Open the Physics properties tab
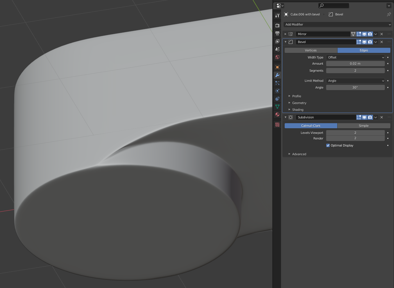Viewport: 394px width, 288px height. click(x=277, y=91)
